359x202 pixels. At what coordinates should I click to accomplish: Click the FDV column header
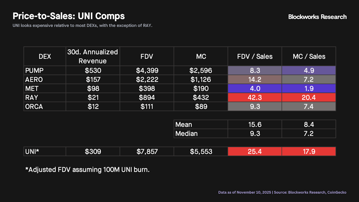tap(147, 56)
